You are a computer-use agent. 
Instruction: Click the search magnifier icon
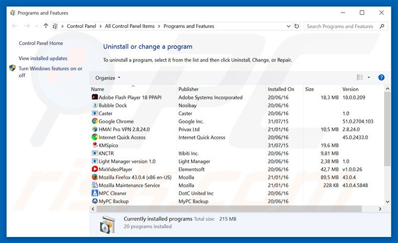click(x=382, y=26)
